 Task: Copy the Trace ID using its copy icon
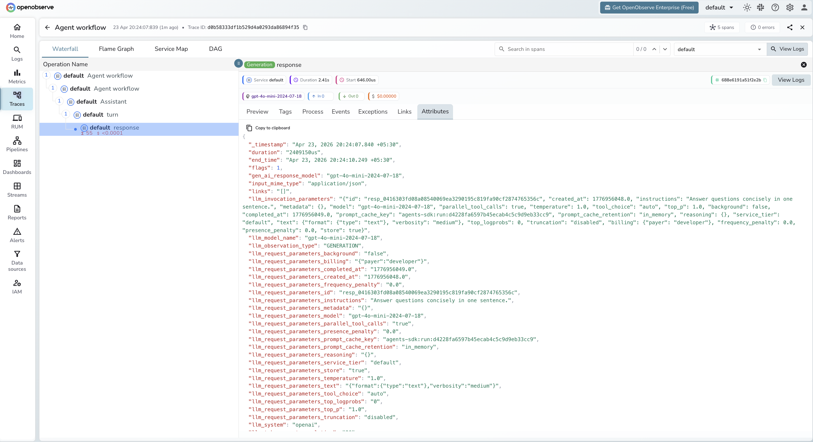[305, 28]
